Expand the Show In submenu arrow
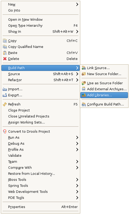Viewport: 129px width, 214px height. (x=77, y=31)
